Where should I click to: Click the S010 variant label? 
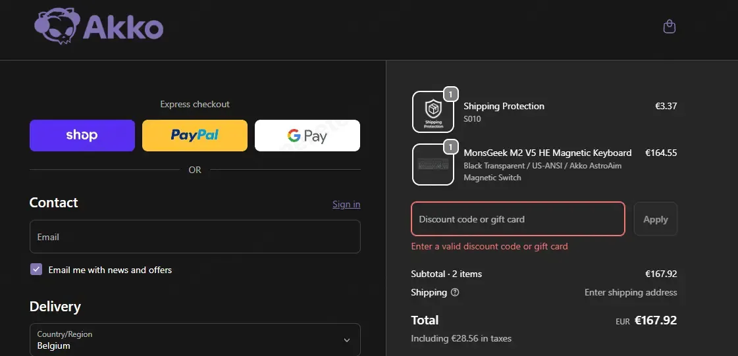472,119
